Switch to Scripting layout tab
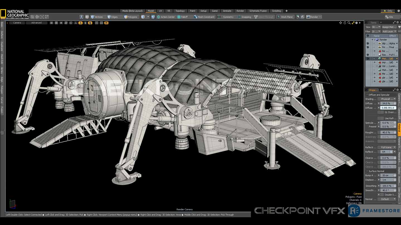 [x=277, y=11]
